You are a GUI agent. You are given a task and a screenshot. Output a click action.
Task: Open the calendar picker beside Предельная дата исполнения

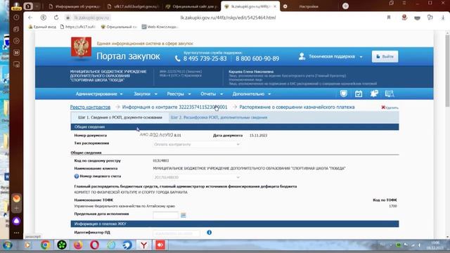(183, 215)
